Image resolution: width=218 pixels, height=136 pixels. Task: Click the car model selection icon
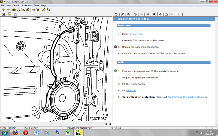[14, 10]
